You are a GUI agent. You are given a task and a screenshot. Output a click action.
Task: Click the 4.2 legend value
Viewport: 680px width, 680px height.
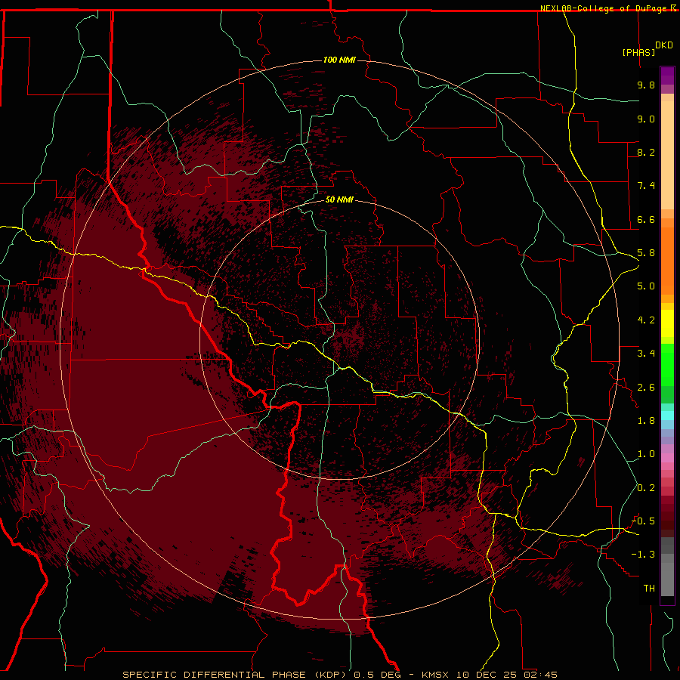(x=646, y=320)
